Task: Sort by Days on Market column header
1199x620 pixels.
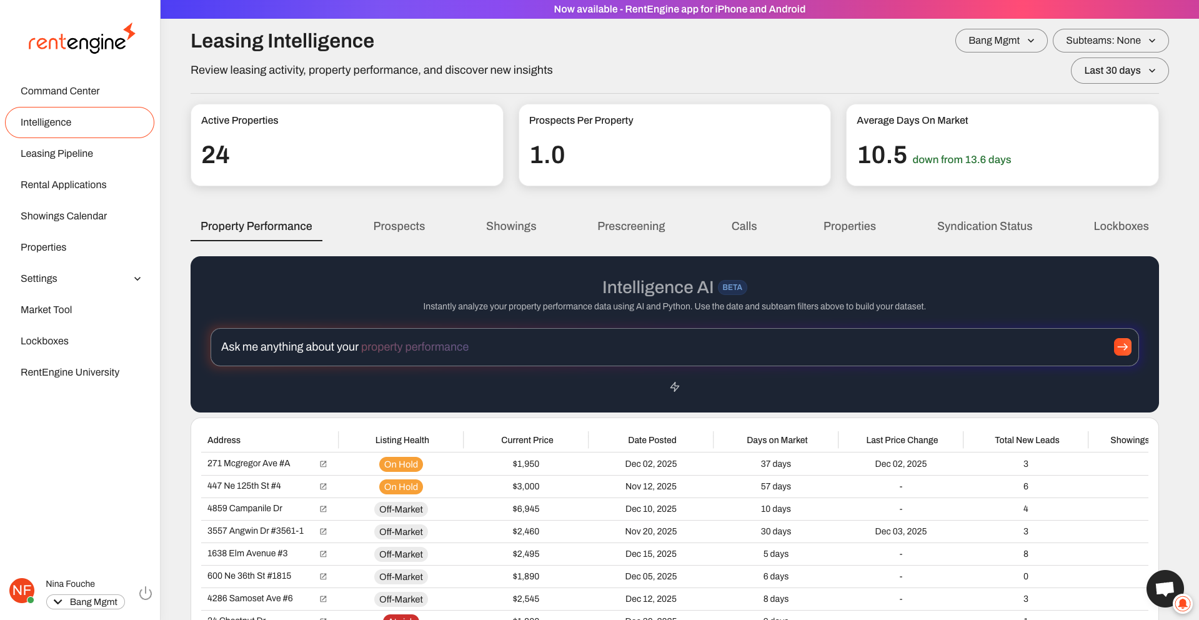Action: [x=777, y=440]
